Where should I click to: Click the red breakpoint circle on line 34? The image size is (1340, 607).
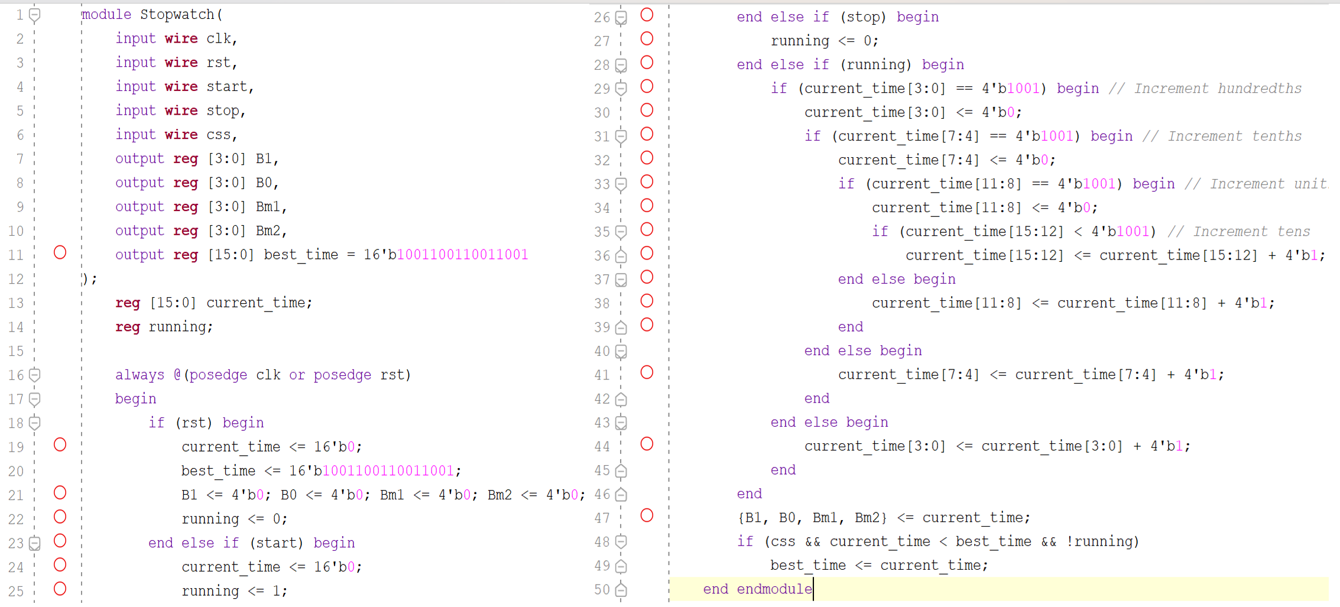coord(647,206)
